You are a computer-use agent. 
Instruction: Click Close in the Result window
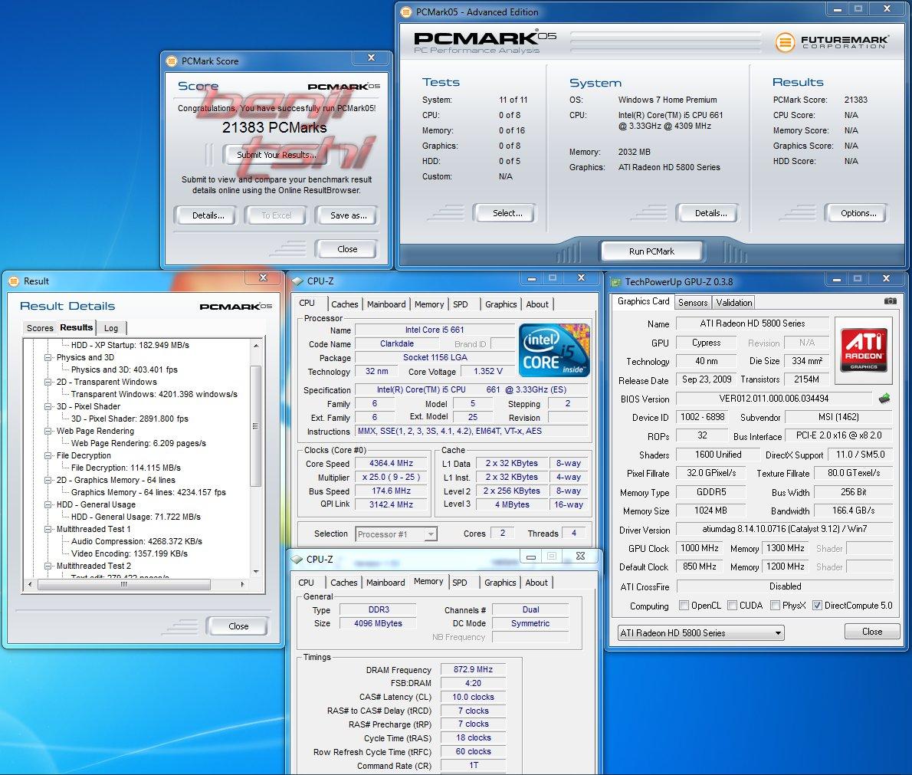click(238, 626)
